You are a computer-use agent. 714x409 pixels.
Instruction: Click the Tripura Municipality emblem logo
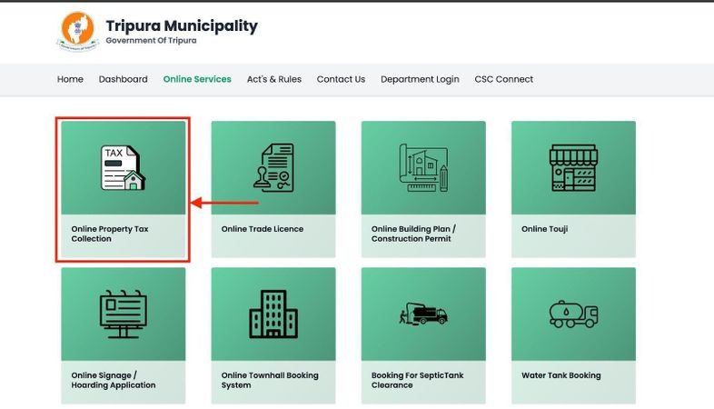point(77,31)
